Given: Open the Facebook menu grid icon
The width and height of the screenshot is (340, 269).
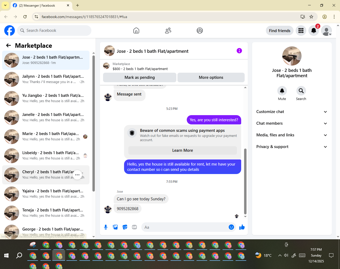Looking at the screenshot, I should (x=301, y=31).
